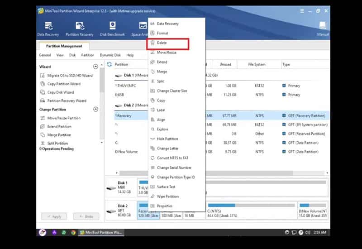The height and width of the screenshot is (249, 362).
Task: Open Disk Benchmark tool
Action: click(x=112, y=29)
